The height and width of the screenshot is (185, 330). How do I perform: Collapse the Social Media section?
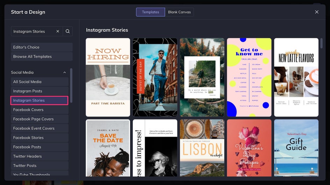point(65,72)
